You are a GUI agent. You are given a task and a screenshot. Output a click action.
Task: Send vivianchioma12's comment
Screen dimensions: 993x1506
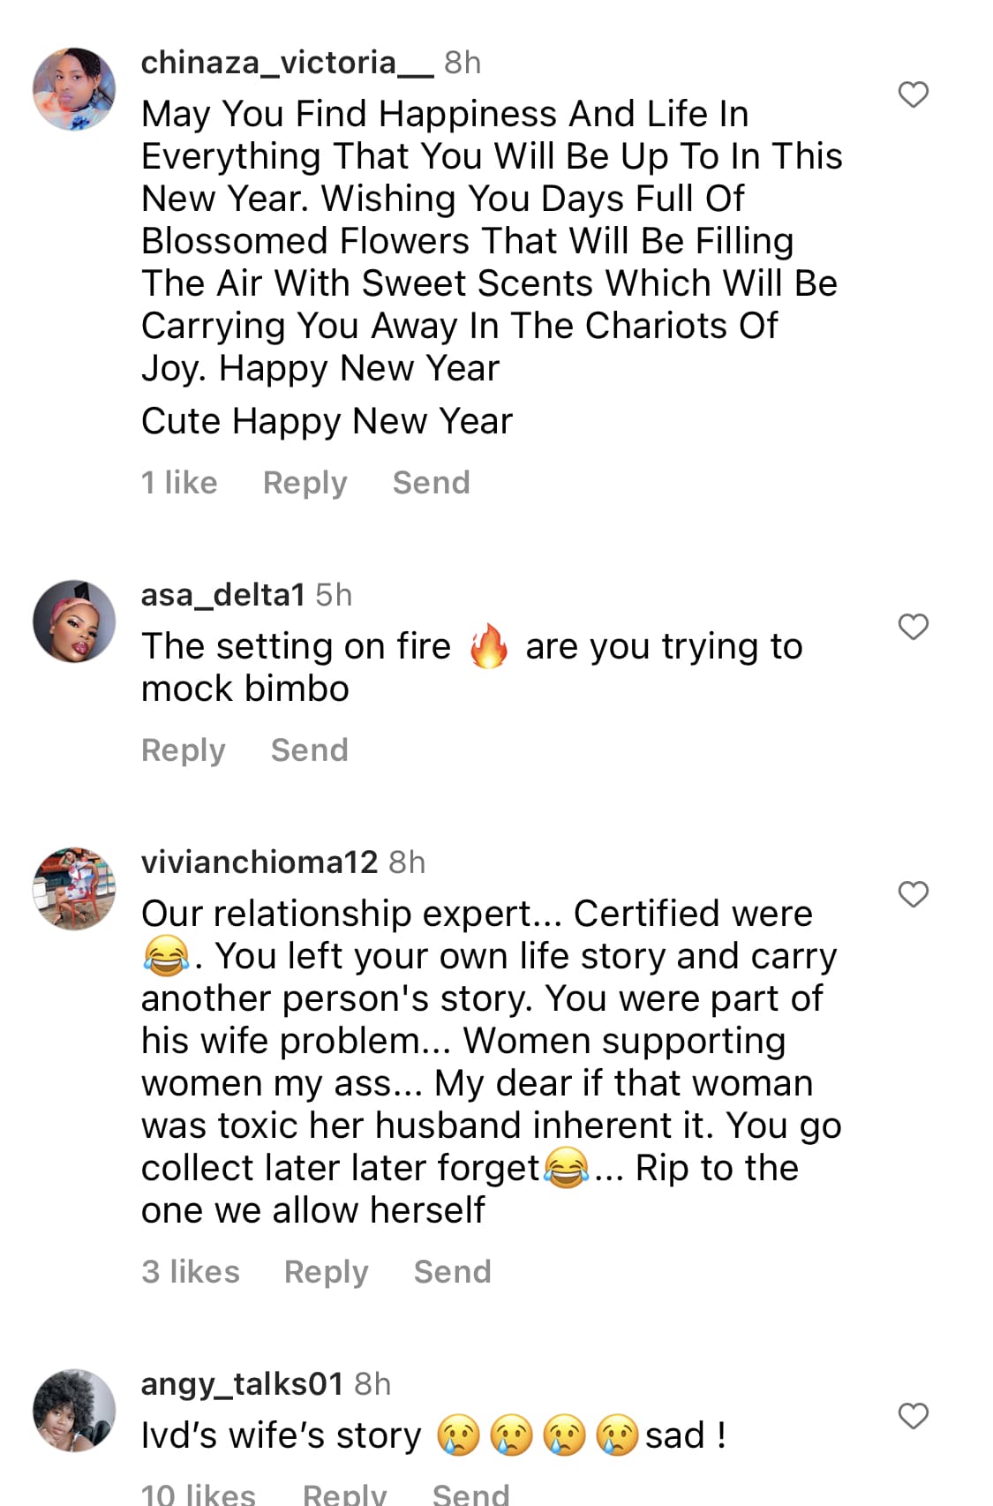pos(452,1272)
